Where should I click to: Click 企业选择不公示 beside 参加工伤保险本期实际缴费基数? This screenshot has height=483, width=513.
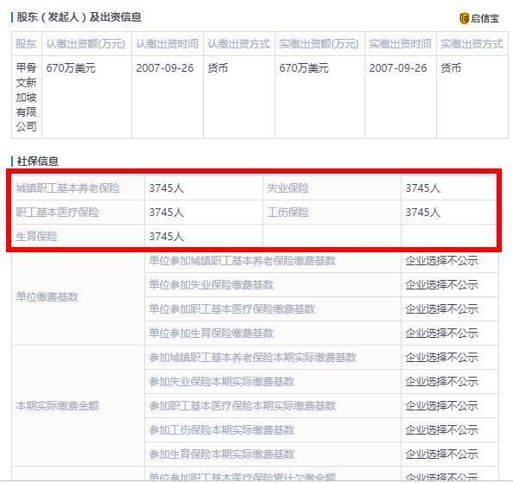(441, 429)
